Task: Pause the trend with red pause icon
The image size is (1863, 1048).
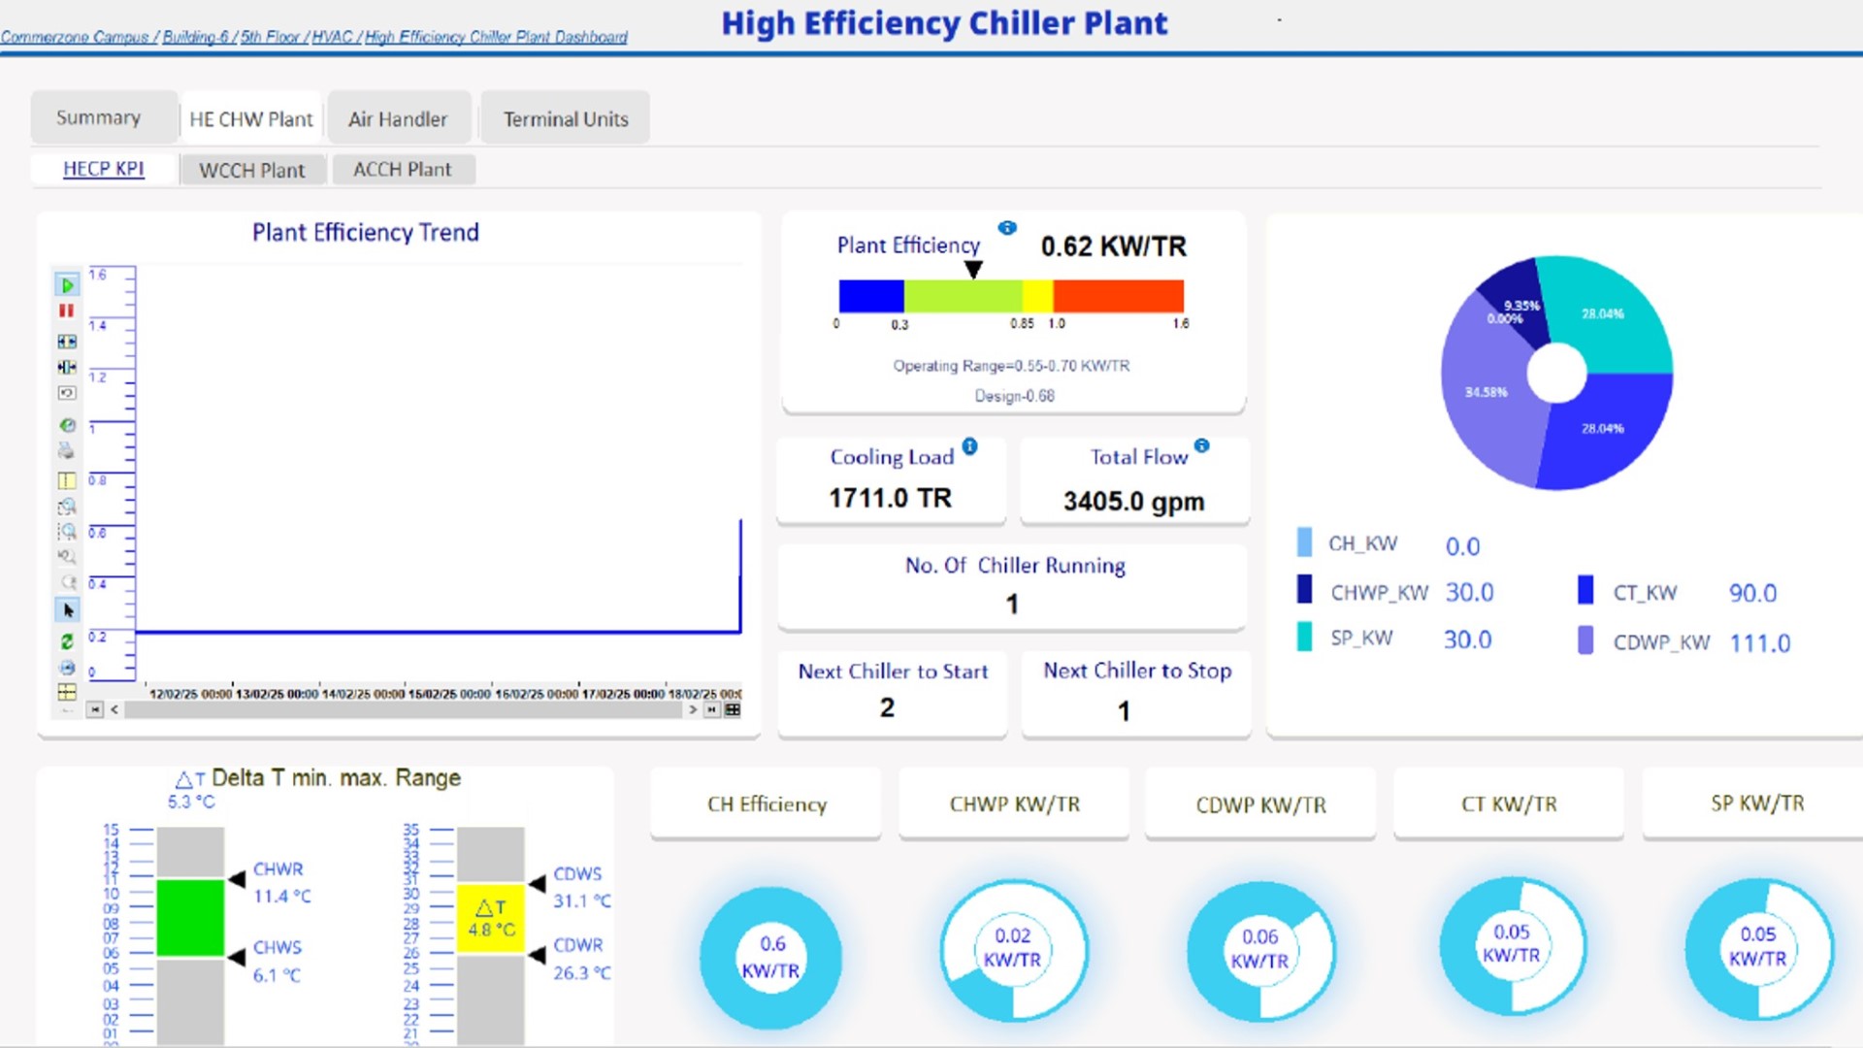Action: (66, 311)
